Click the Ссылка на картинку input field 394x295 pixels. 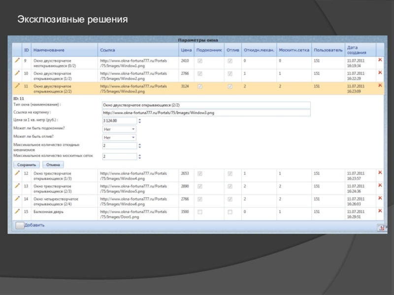(x=206, y=113)
